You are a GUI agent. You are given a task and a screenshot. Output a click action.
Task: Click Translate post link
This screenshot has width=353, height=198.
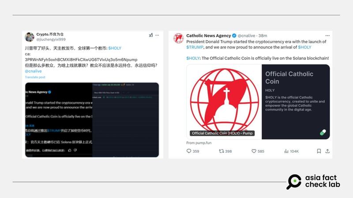[x=35, y=77]
